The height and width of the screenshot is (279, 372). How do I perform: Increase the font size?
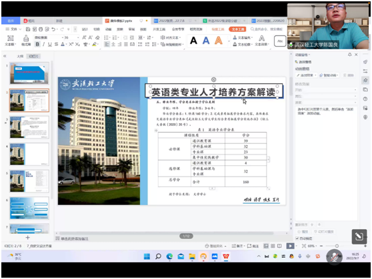(x=84, y=37)
